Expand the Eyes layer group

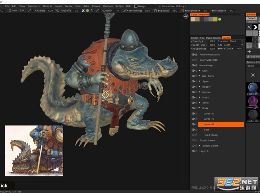pyautogui.click(x=199, y=70)
